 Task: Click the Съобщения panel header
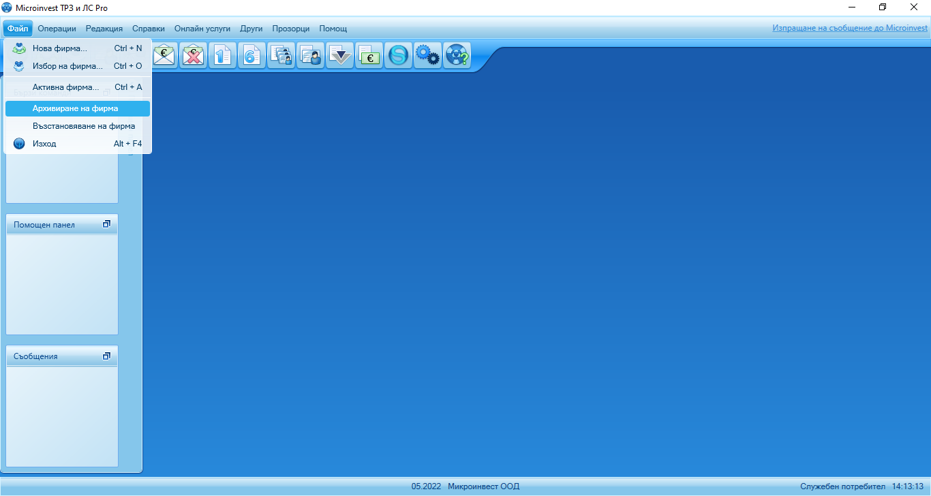pos(62,356)
